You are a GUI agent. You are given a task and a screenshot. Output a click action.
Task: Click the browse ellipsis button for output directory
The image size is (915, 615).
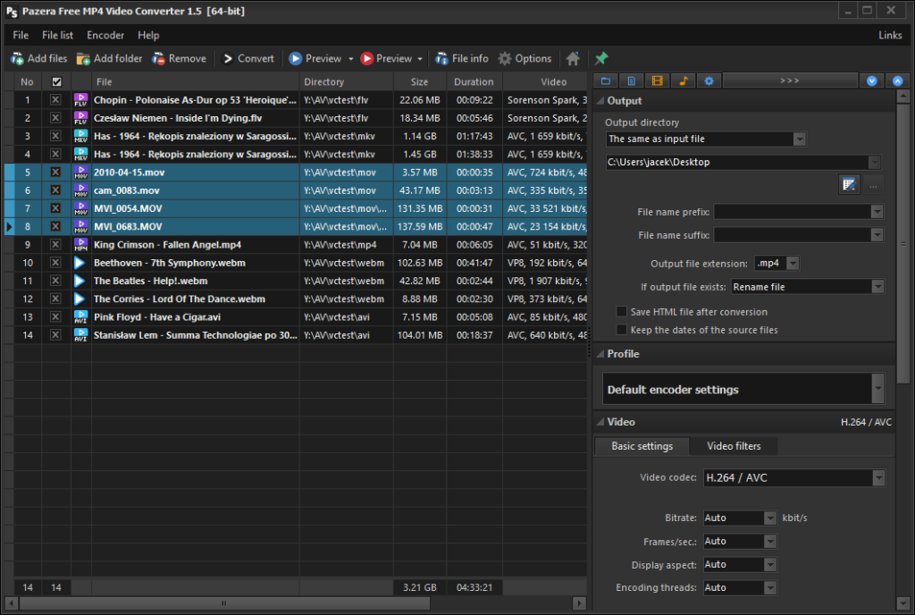(x=873, y=186)
